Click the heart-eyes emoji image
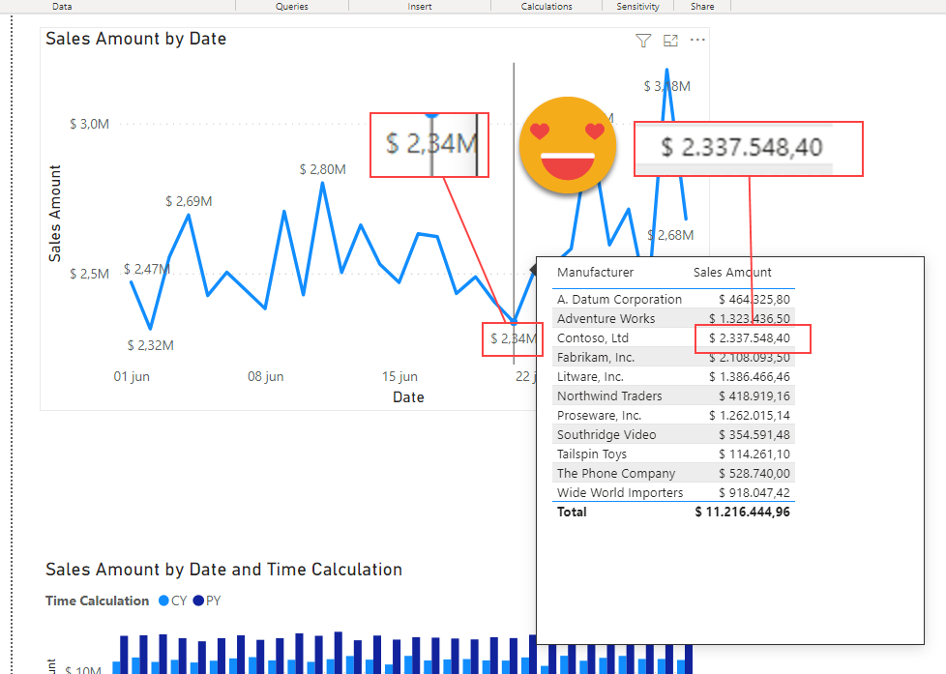 [x=568, y=145]
